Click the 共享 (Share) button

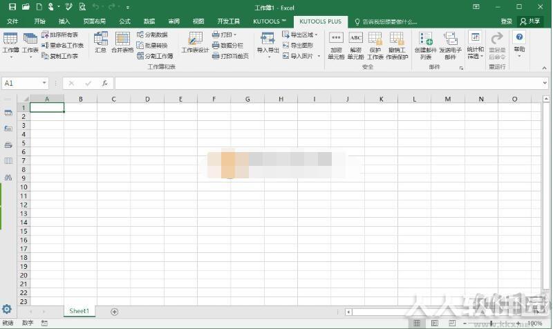(x=530, y=21)
